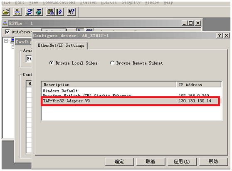Open the RSWho network browse icon
The width and height of the screenshot is (232, 171).
tap(17, 12)
